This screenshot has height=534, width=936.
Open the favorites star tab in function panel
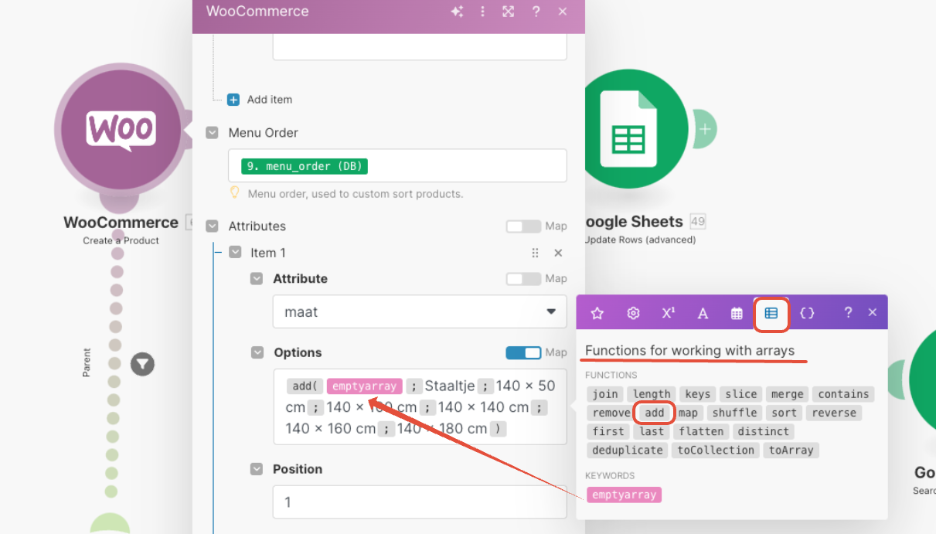[x=597, y=313]
